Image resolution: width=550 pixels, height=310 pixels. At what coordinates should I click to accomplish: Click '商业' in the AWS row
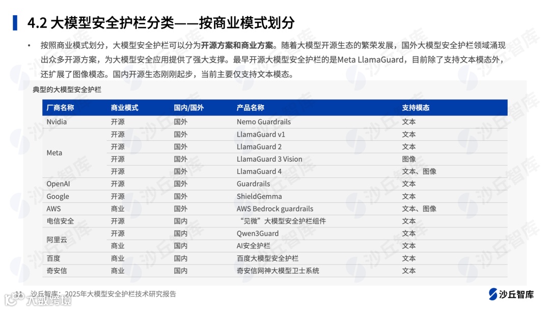coord(118,209)
